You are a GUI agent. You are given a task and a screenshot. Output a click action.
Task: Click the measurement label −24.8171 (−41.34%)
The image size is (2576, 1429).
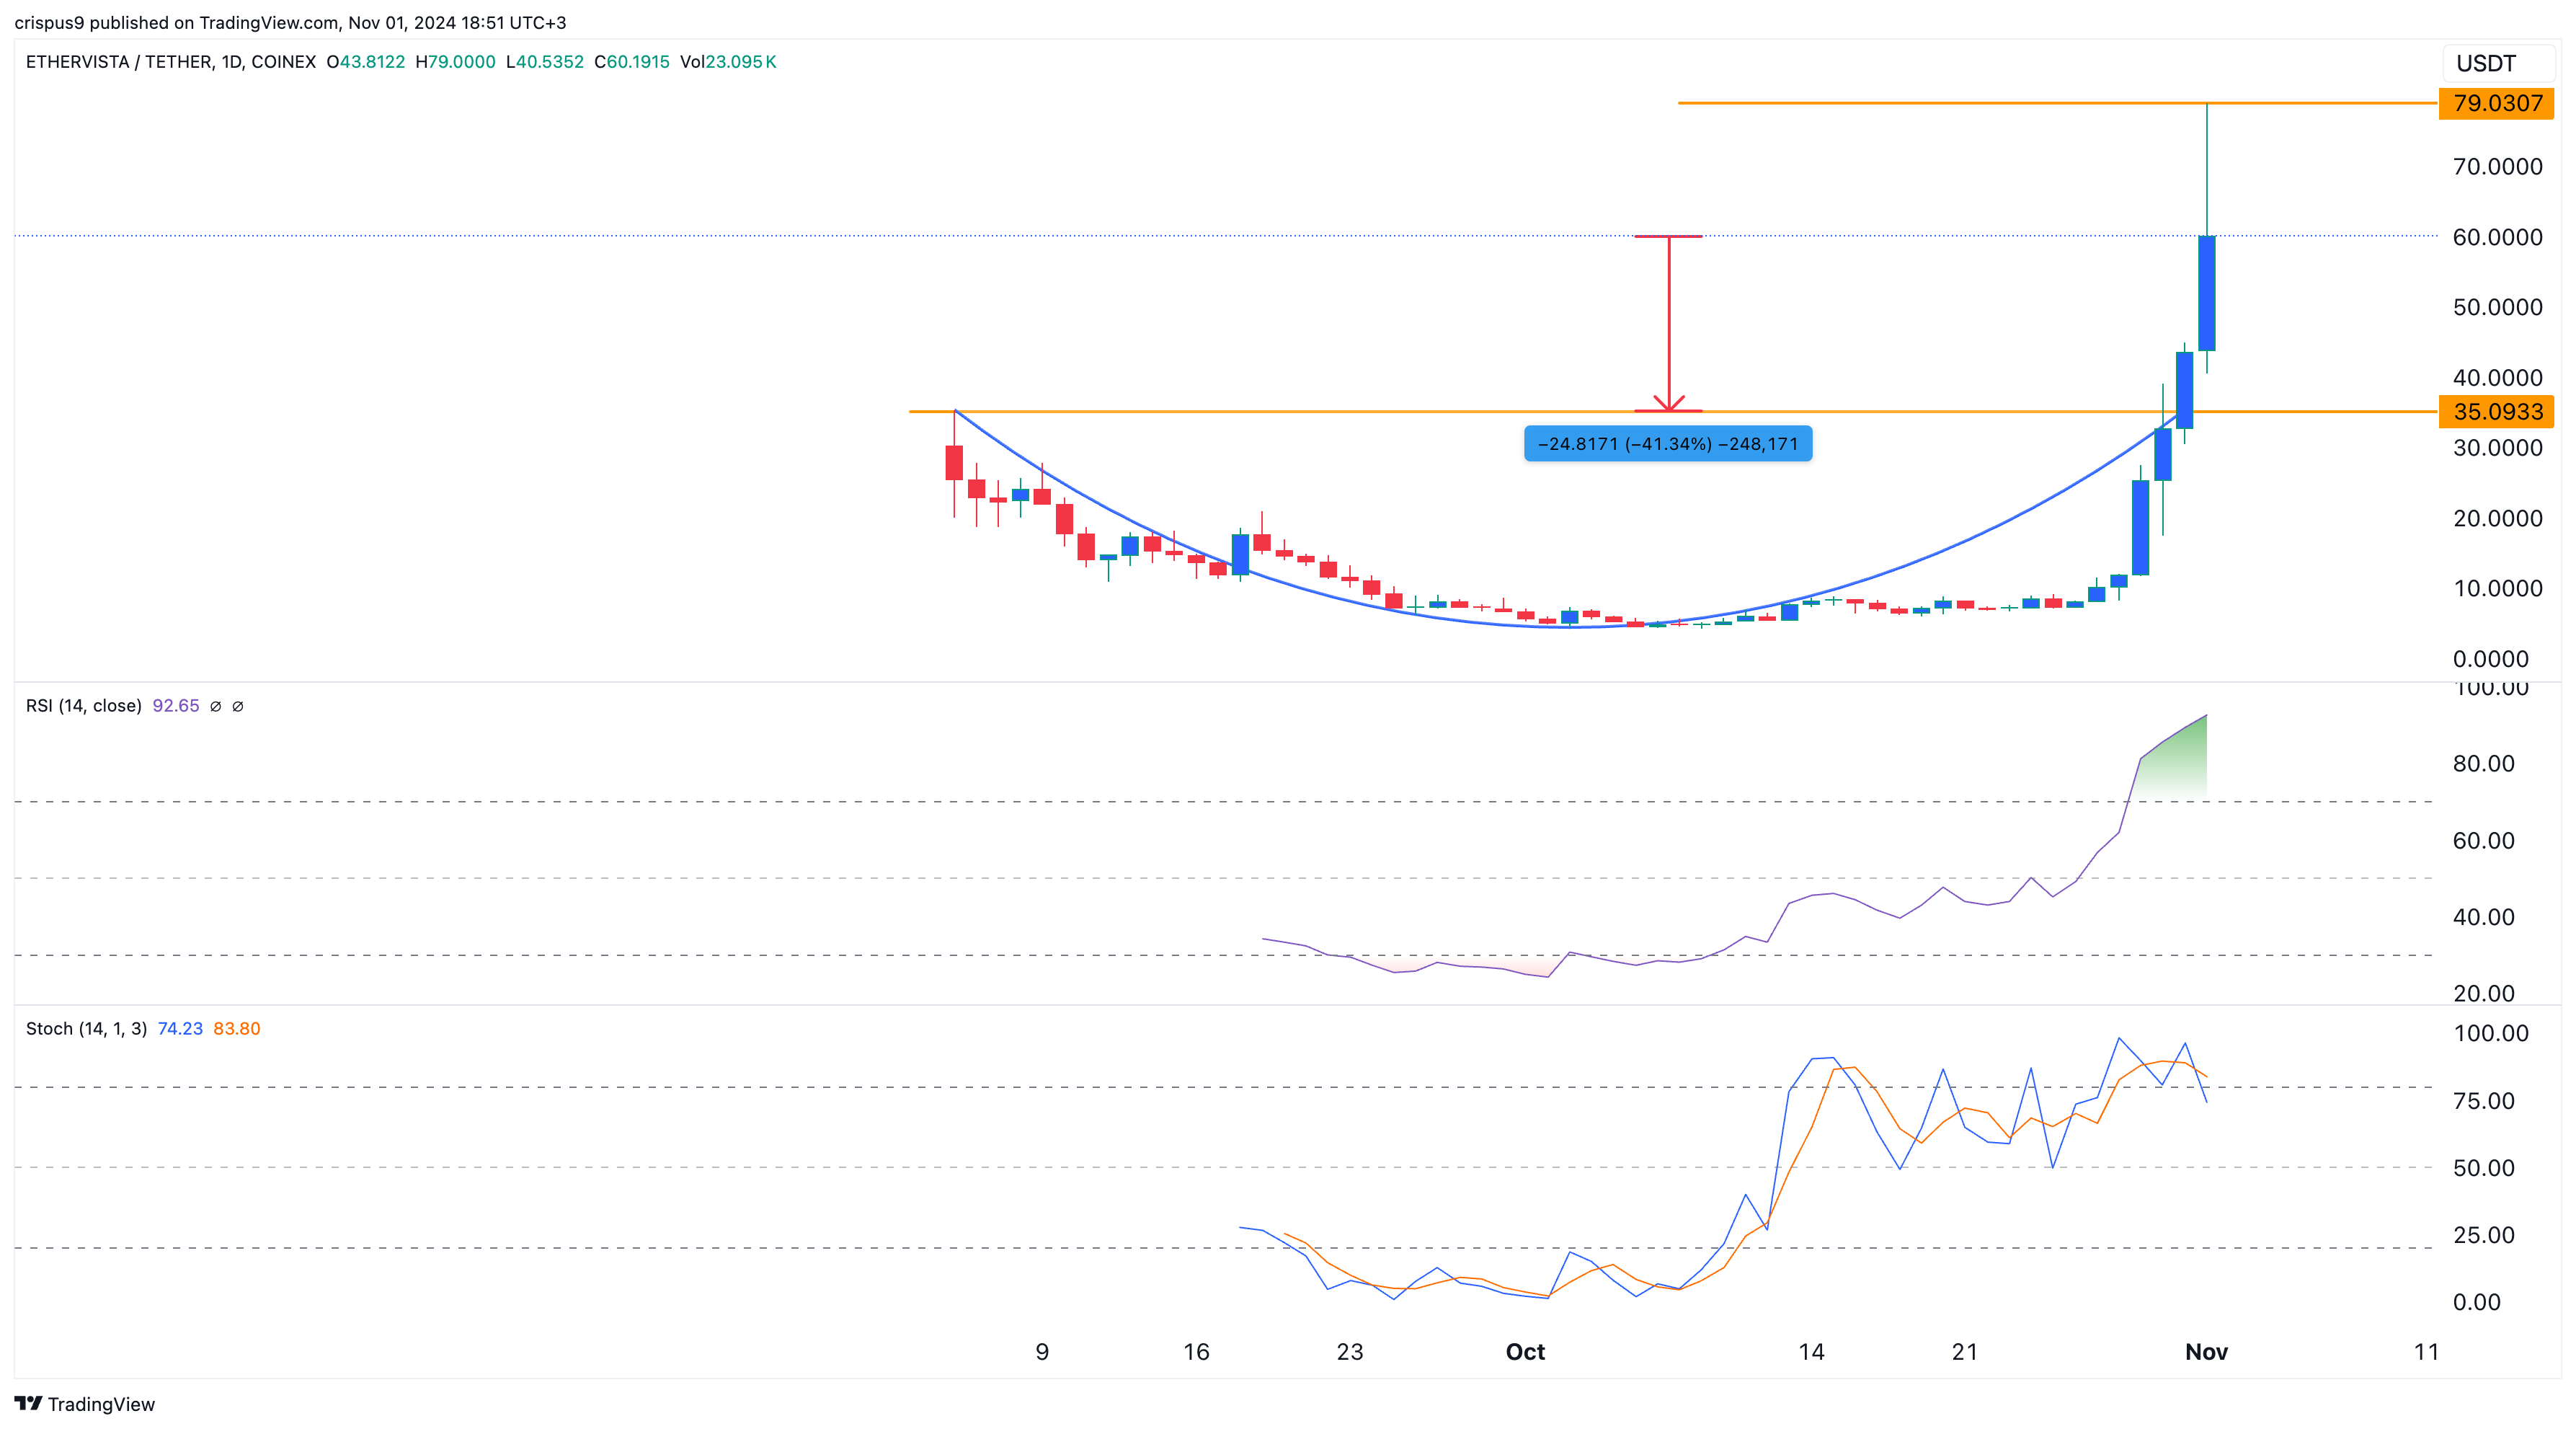click(x=1668, y=444)
